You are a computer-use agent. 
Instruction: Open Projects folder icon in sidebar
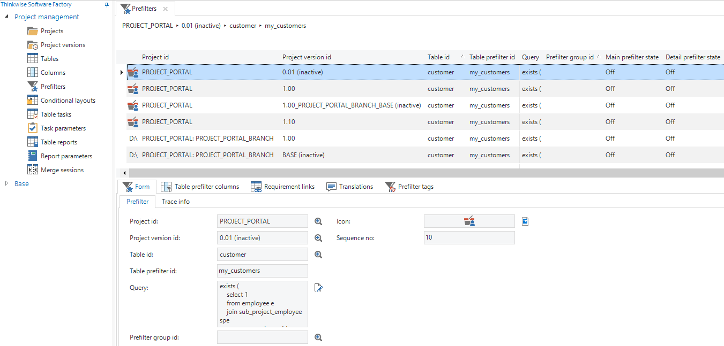click(x=32, y=31)
